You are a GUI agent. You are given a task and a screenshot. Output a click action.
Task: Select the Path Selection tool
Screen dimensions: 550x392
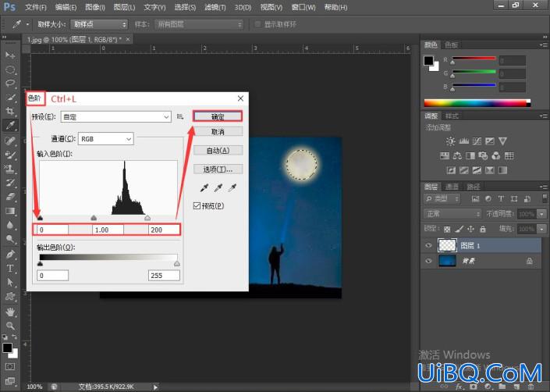pyautogui.click(x=10, y=283)
